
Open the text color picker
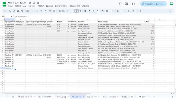(x=98, y=11)
